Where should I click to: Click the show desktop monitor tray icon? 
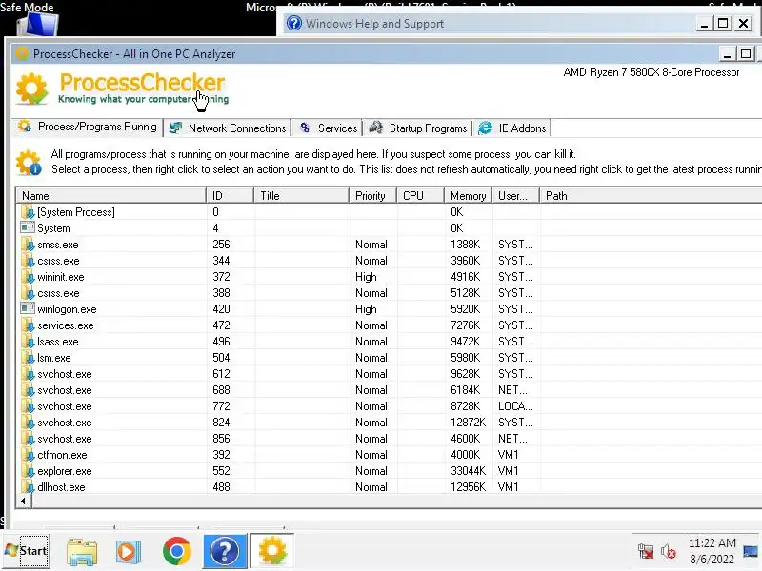point(751,552)
